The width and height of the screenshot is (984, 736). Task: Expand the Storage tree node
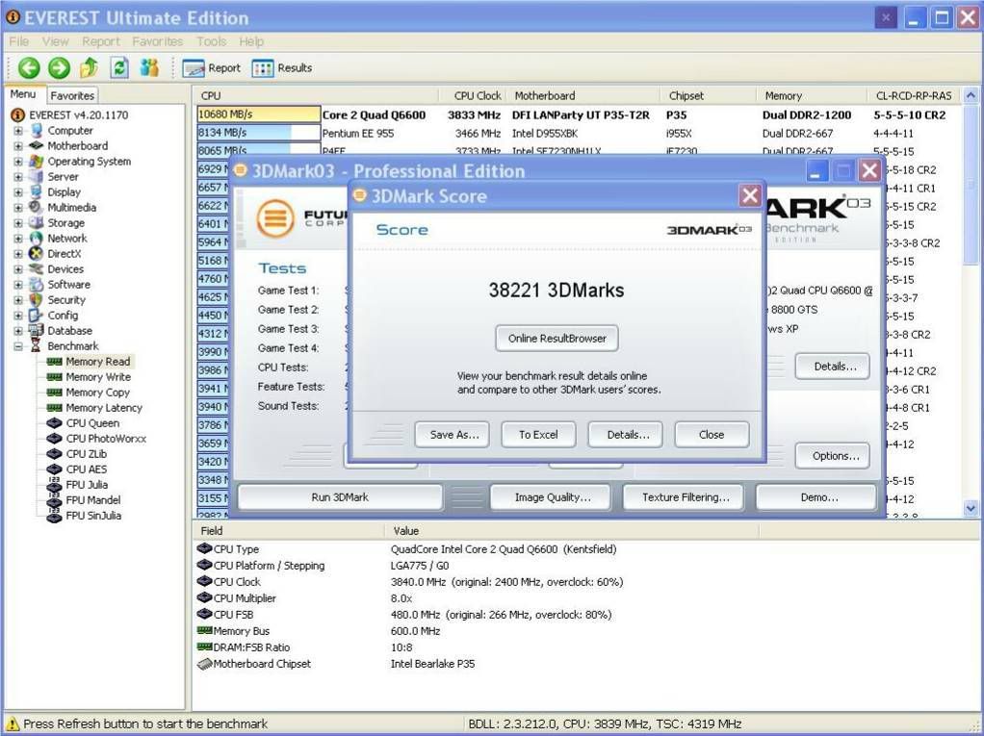click(x=17, y=222)
